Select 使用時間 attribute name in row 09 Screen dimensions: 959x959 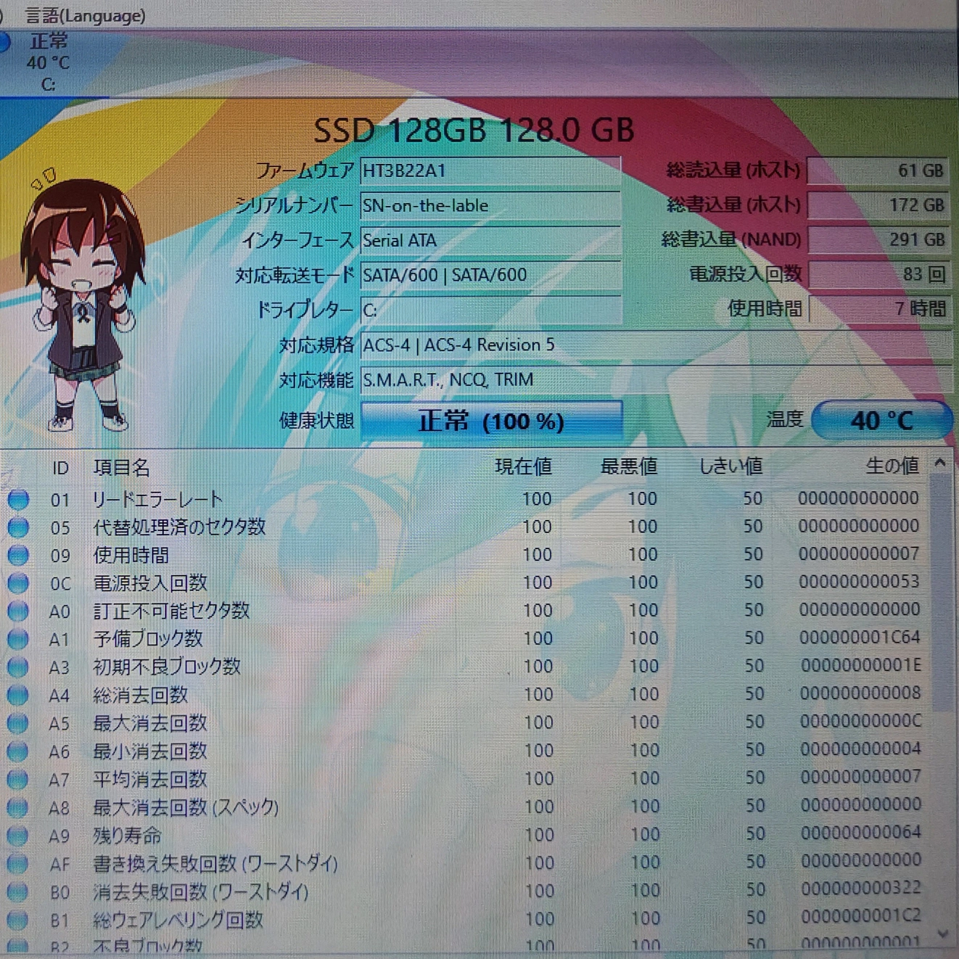(131, 556)
